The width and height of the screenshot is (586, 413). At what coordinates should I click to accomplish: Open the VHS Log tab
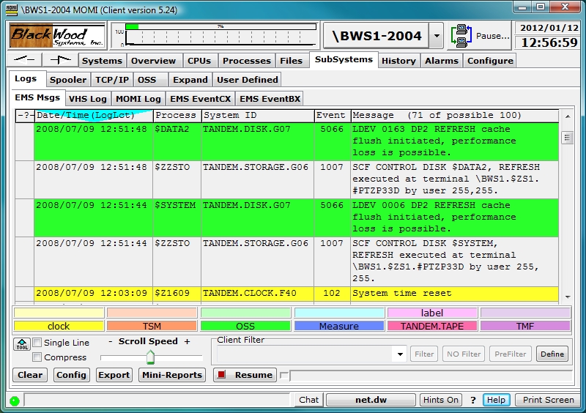[x=88, y=99]
